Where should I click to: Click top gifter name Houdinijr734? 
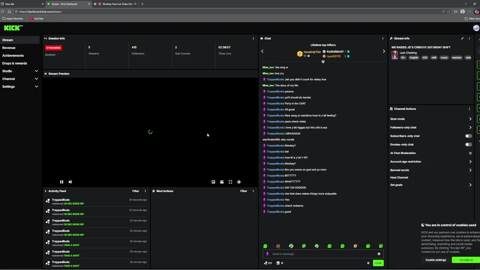312,52
